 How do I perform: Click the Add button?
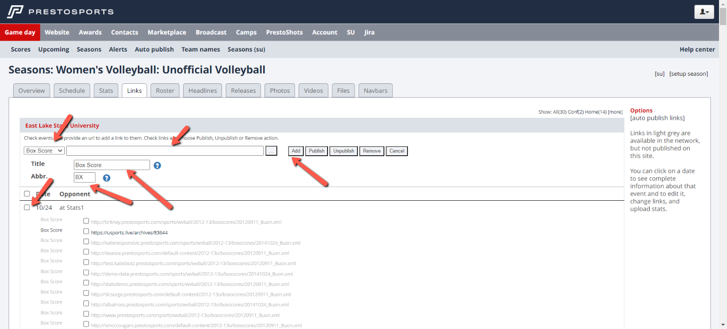pyautogui.click(x=296, y=151)
